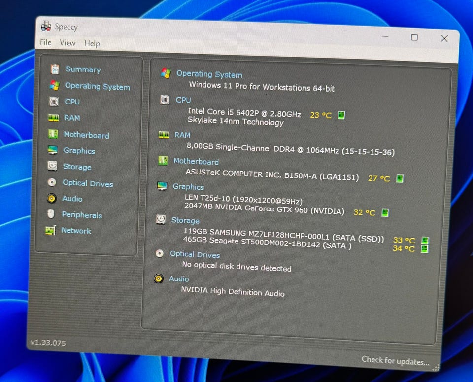The height and width of the screenshot is (382, 473).
Task: Open CPU label in sidebar
Action: pyautogui.click(x=72, y=102)
